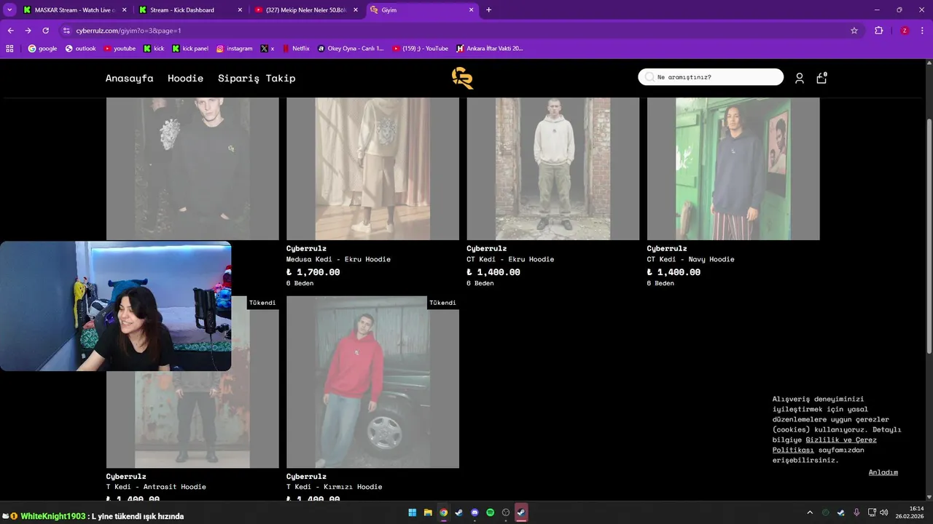Open volume control in system tray

point(884,512)
